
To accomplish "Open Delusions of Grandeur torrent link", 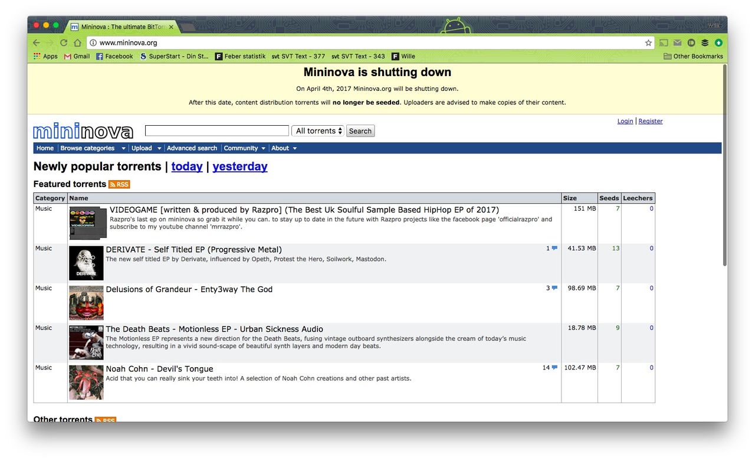I will [189, 289].
